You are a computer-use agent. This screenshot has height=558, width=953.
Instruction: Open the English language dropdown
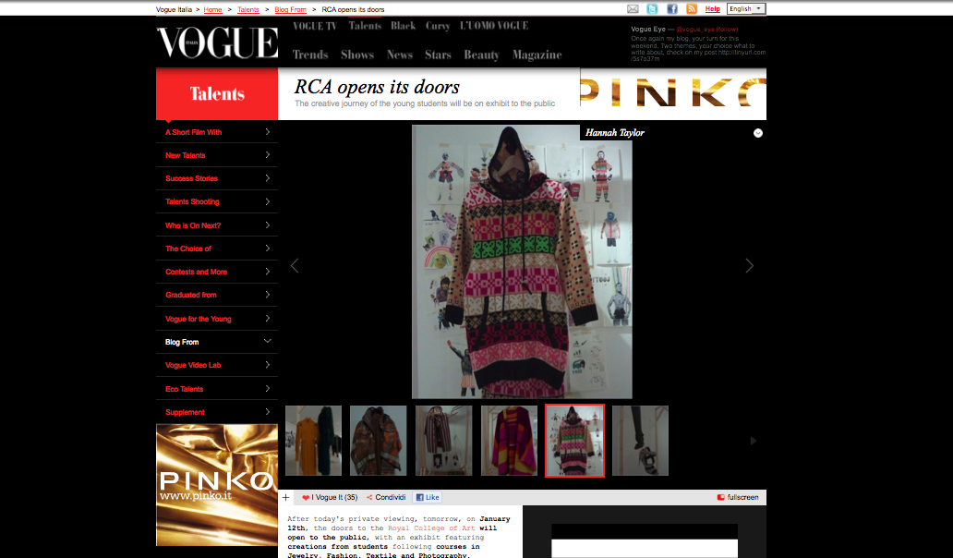746,9
